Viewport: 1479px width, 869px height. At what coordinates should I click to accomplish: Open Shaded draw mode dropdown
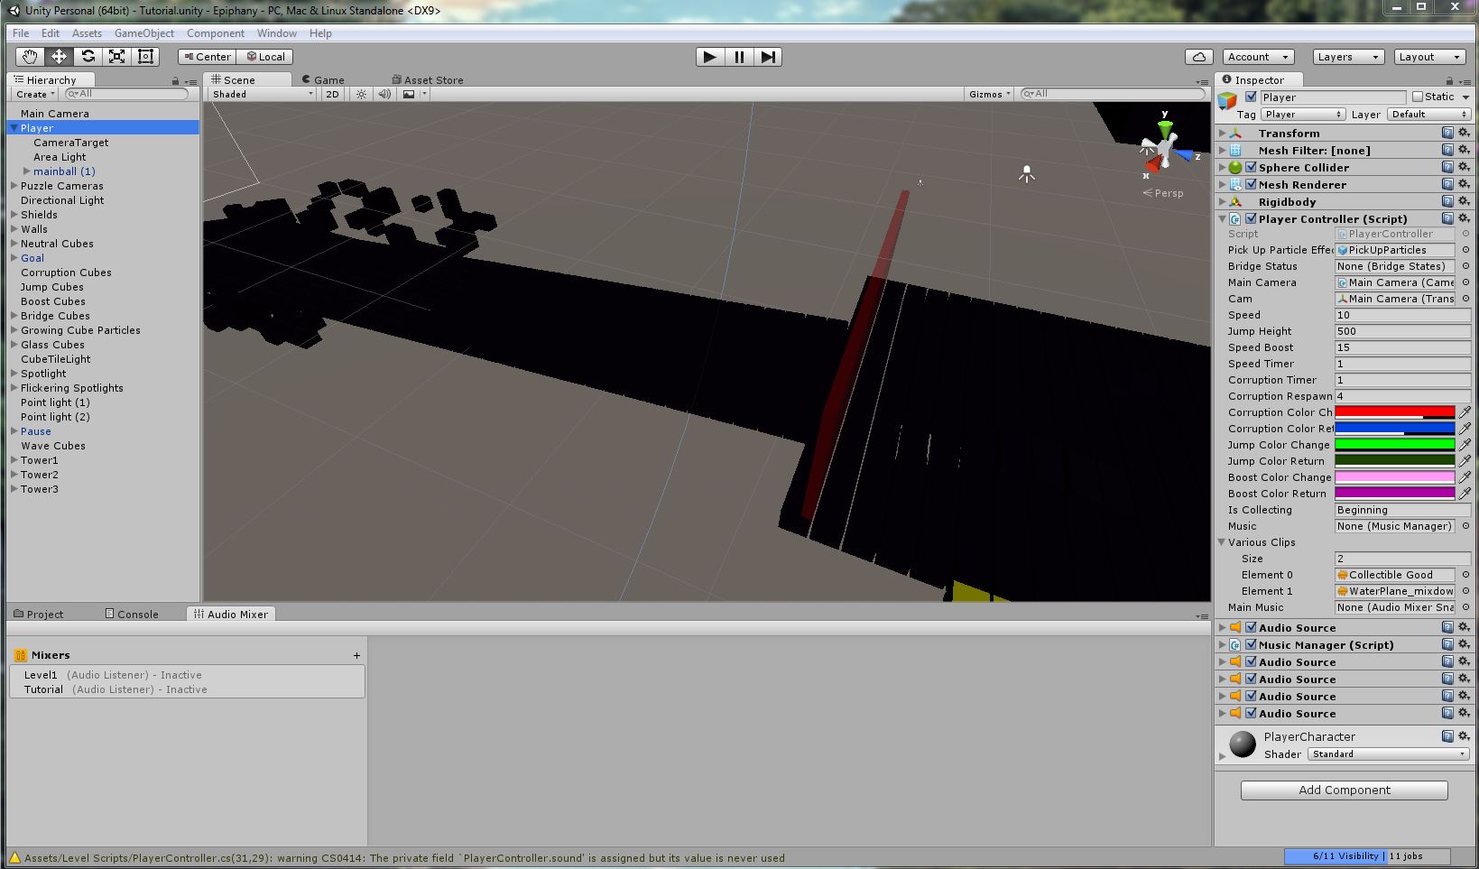(263, 94)
